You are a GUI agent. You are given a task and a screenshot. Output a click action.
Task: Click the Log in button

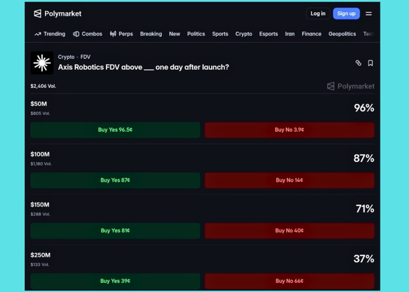coord(318,14)
